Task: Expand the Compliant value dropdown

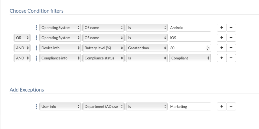Action: [190, 58]
